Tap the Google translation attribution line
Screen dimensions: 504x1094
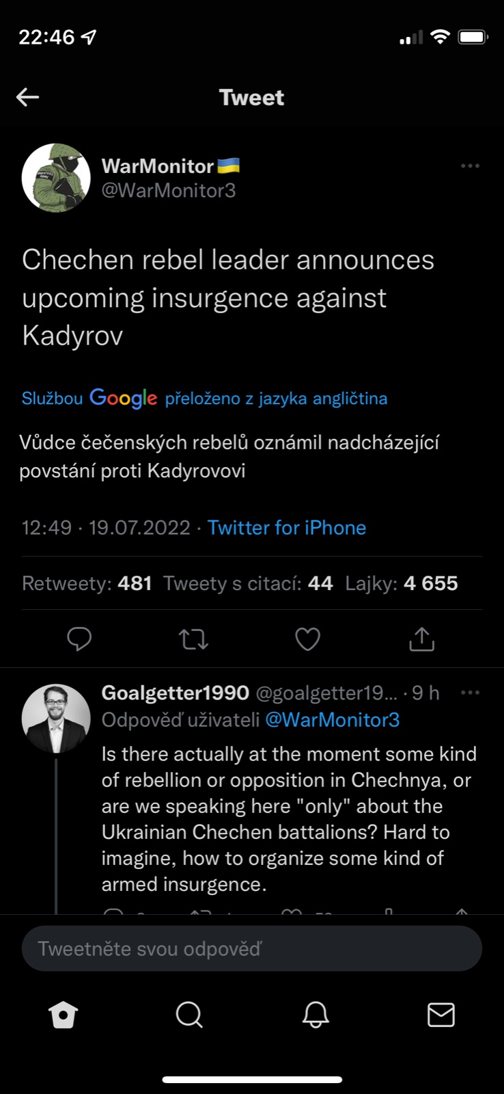204,398
